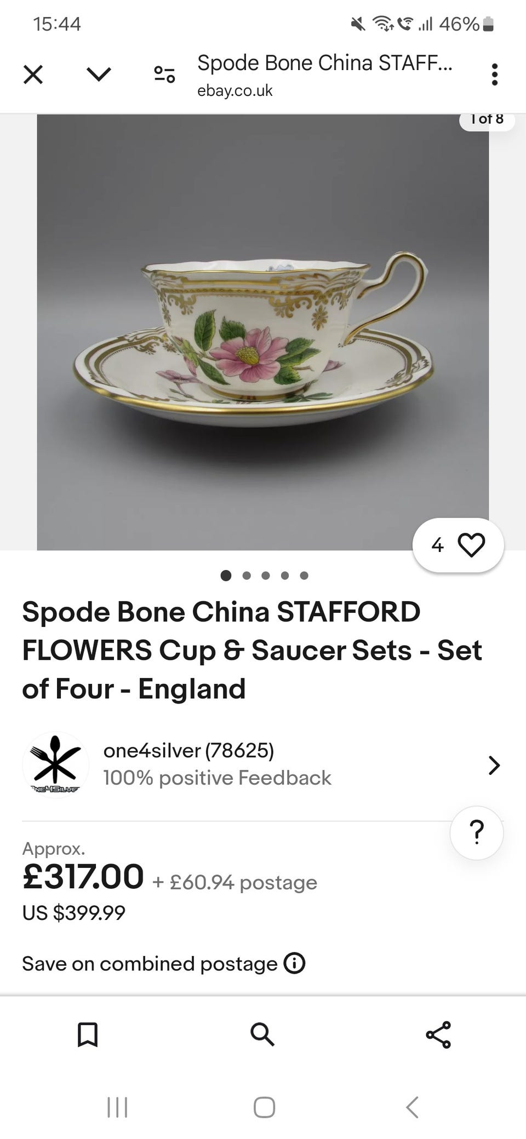This screenshot has width=526, height=1139.
Task: Open the one4silver (78625) seller link
Action: pyautogui.click(x=188, y=750)
